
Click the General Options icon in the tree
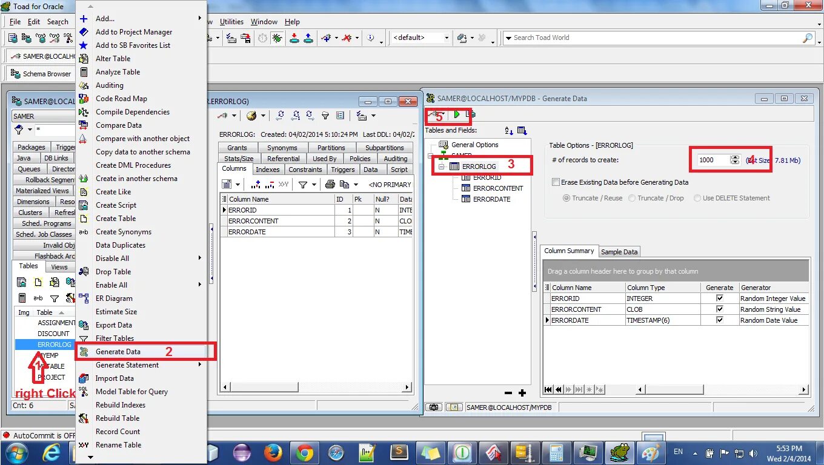point(444,145)
